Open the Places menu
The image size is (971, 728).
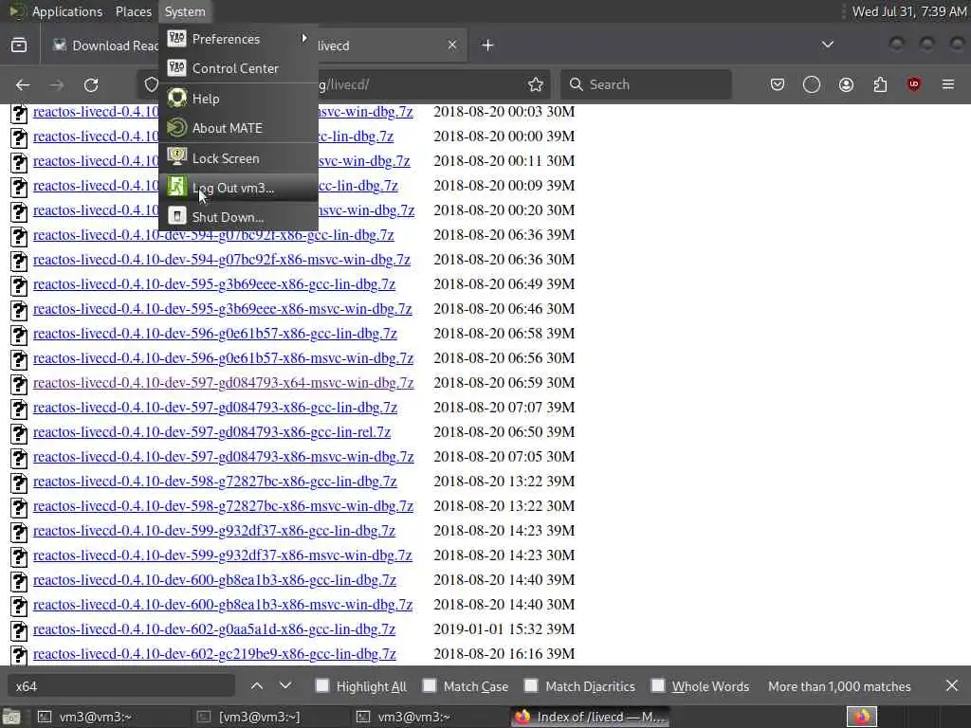[133, 11]
